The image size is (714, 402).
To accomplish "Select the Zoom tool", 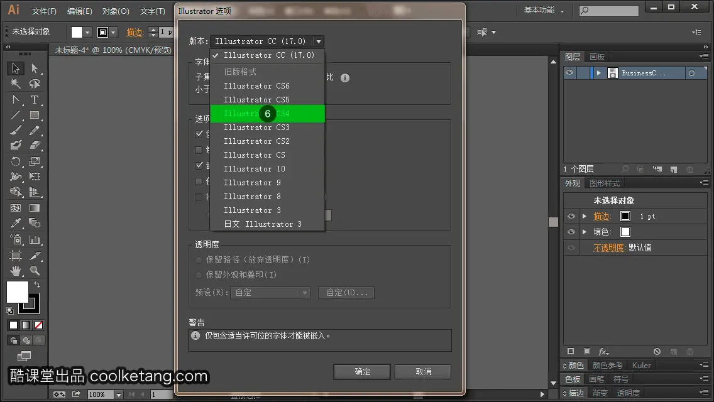I will (x=35, y=271).
